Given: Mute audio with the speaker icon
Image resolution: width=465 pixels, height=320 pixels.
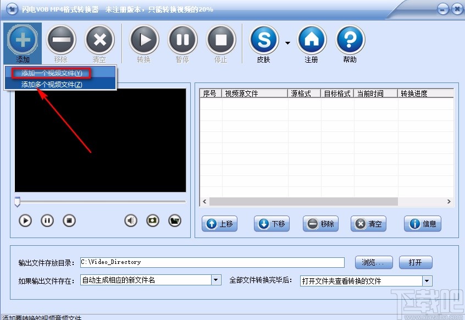Looking at the screenshot, I should pos(130,220).
